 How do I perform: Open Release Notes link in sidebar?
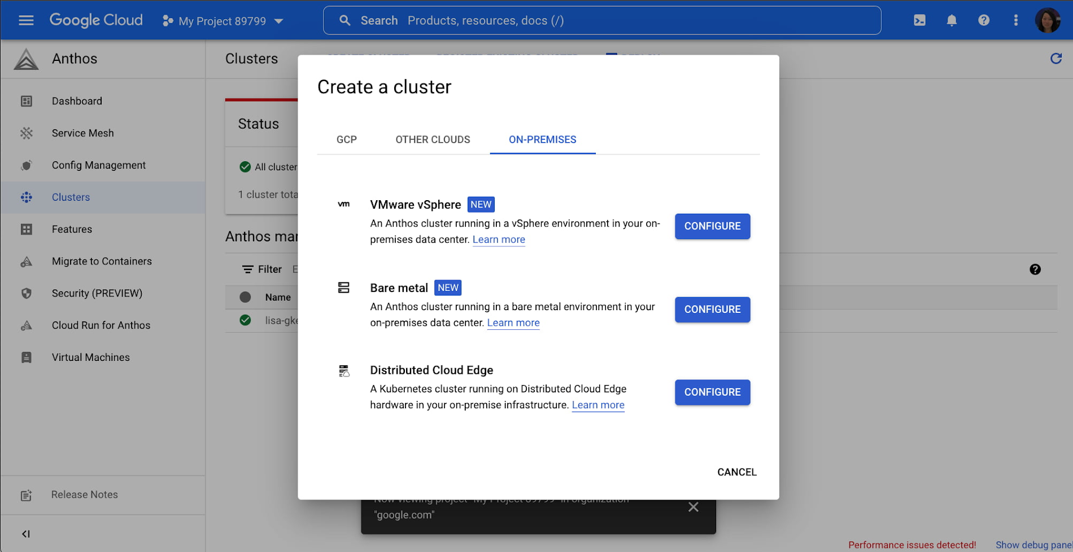coord(85,494)
